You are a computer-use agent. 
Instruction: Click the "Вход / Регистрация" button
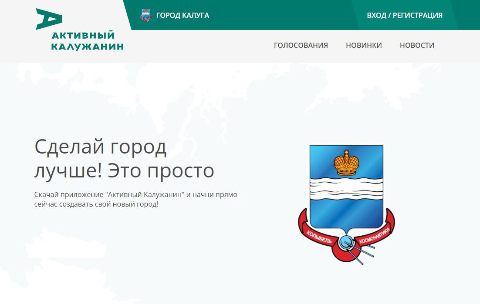[x=404, y=15]
